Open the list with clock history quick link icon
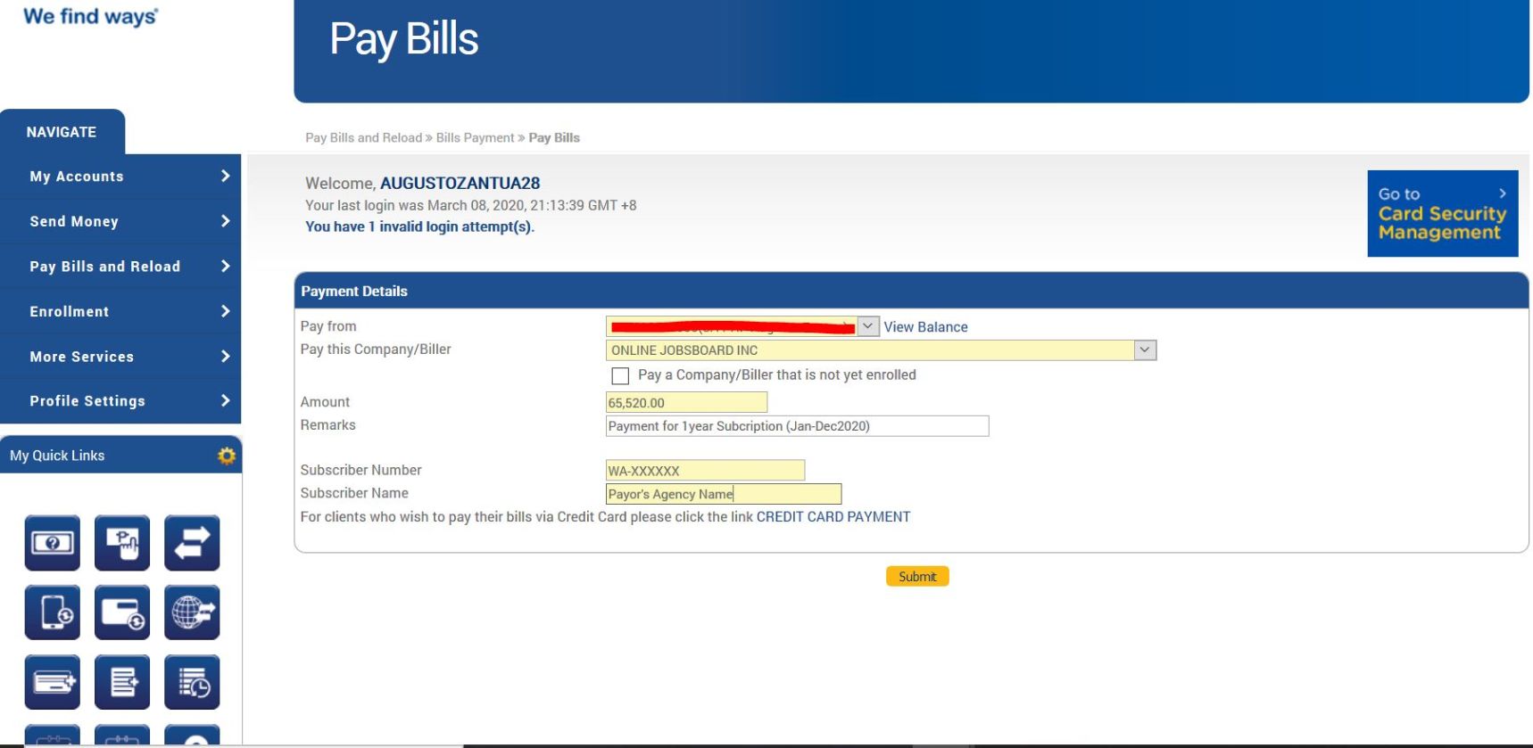 [192, 682]
